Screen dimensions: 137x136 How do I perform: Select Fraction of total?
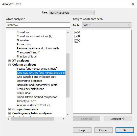pos(27,56)
